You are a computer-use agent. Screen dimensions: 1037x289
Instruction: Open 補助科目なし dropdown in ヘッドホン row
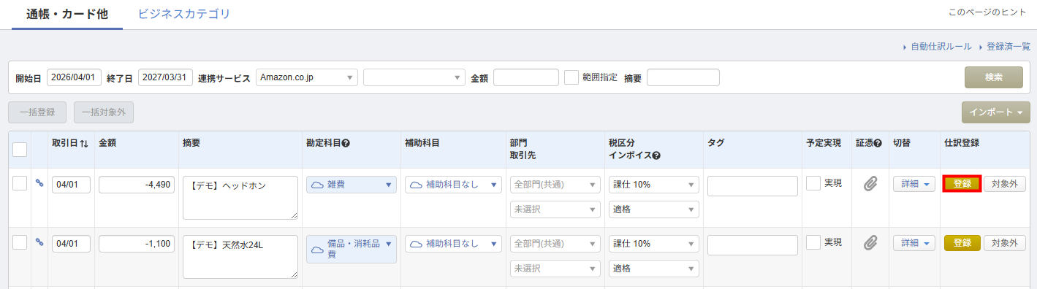pyautogui.click(x=453, y=185)
